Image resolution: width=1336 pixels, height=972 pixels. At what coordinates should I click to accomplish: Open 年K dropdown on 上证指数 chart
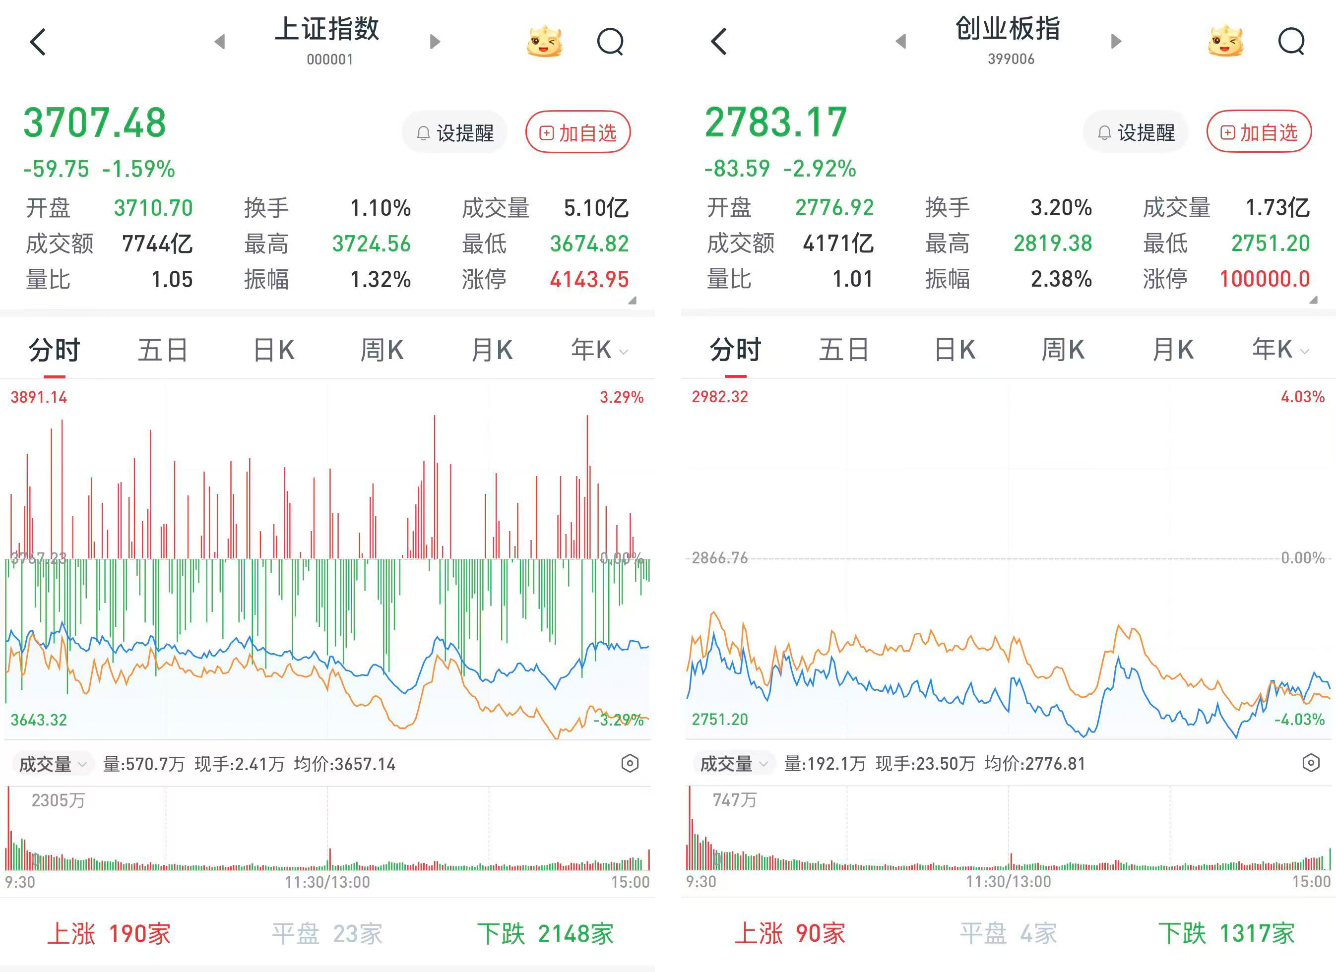coord(599,350)
